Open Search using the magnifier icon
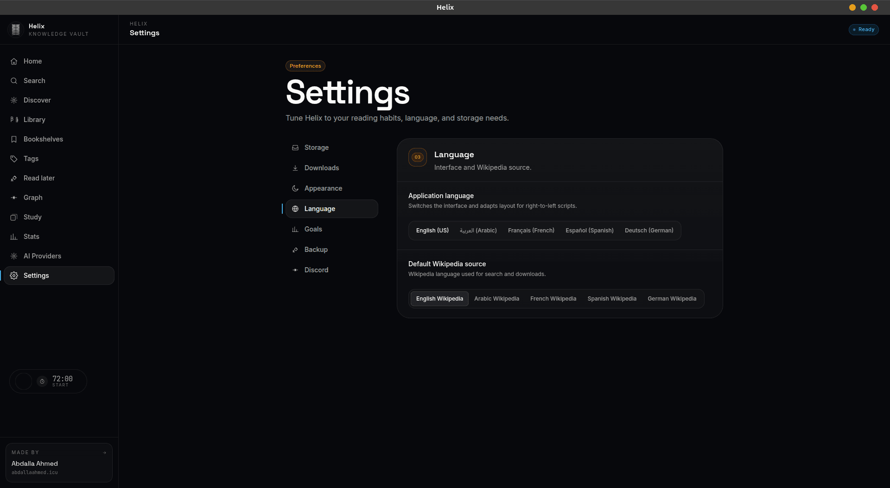 [x=14, y=81]
